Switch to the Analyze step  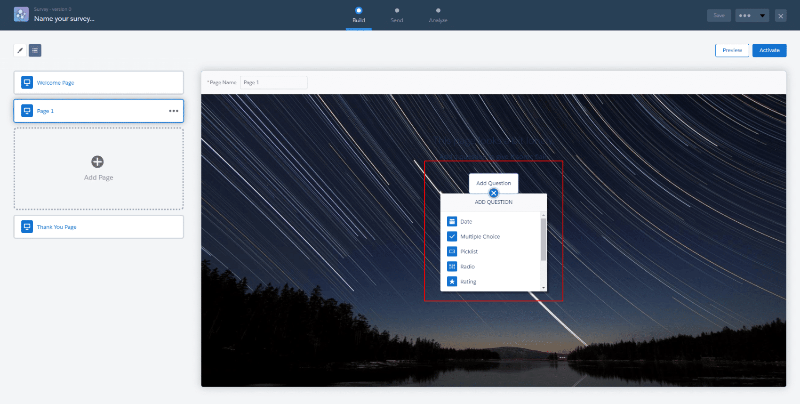tap(438, 15)
